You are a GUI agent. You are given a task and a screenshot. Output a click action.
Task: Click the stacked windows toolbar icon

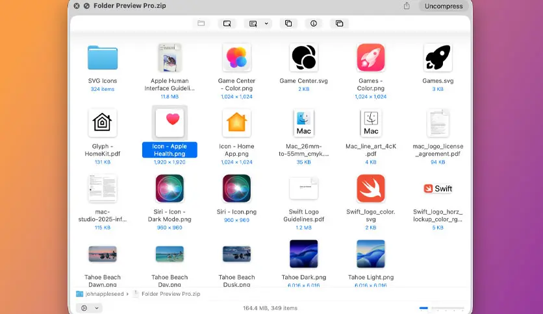coord(339,23)
